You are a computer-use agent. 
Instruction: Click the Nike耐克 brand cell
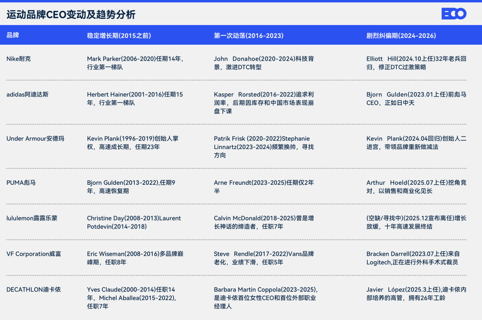click(x=19, y=58)
